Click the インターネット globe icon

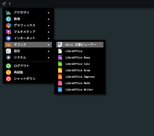click(8, 38)
